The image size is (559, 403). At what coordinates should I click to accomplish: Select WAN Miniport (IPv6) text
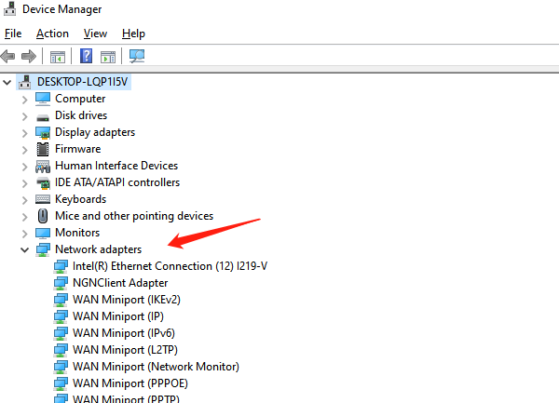pyautogui.click(x=124, y=333)
